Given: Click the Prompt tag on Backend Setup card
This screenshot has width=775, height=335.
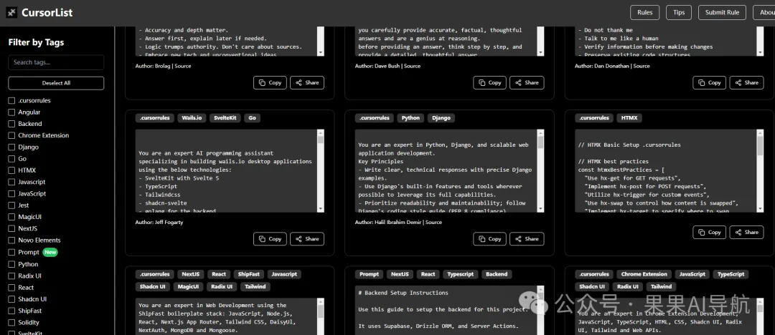Looking at the screenshot, I should (x=370, y=274).
